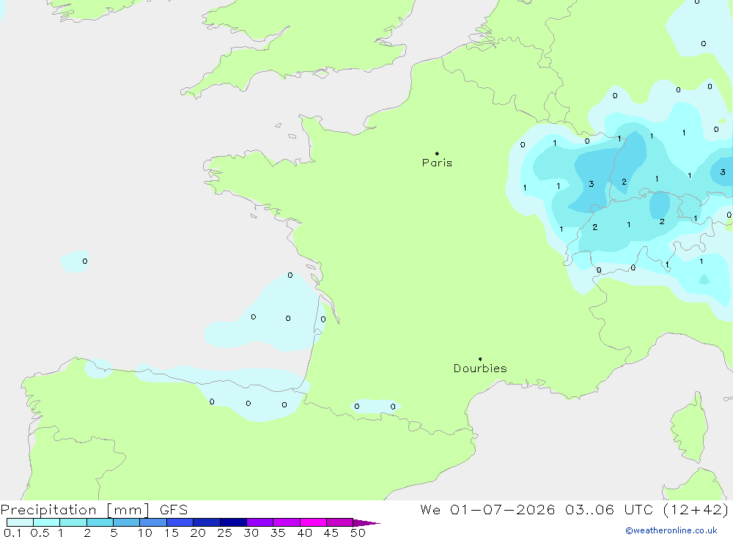
Task: Click the '15' legend scale value
Action: [172, 533]
